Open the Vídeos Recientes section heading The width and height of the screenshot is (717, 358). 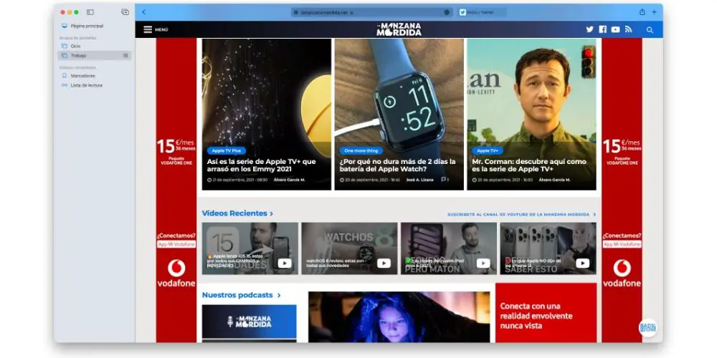pos(234,213)
